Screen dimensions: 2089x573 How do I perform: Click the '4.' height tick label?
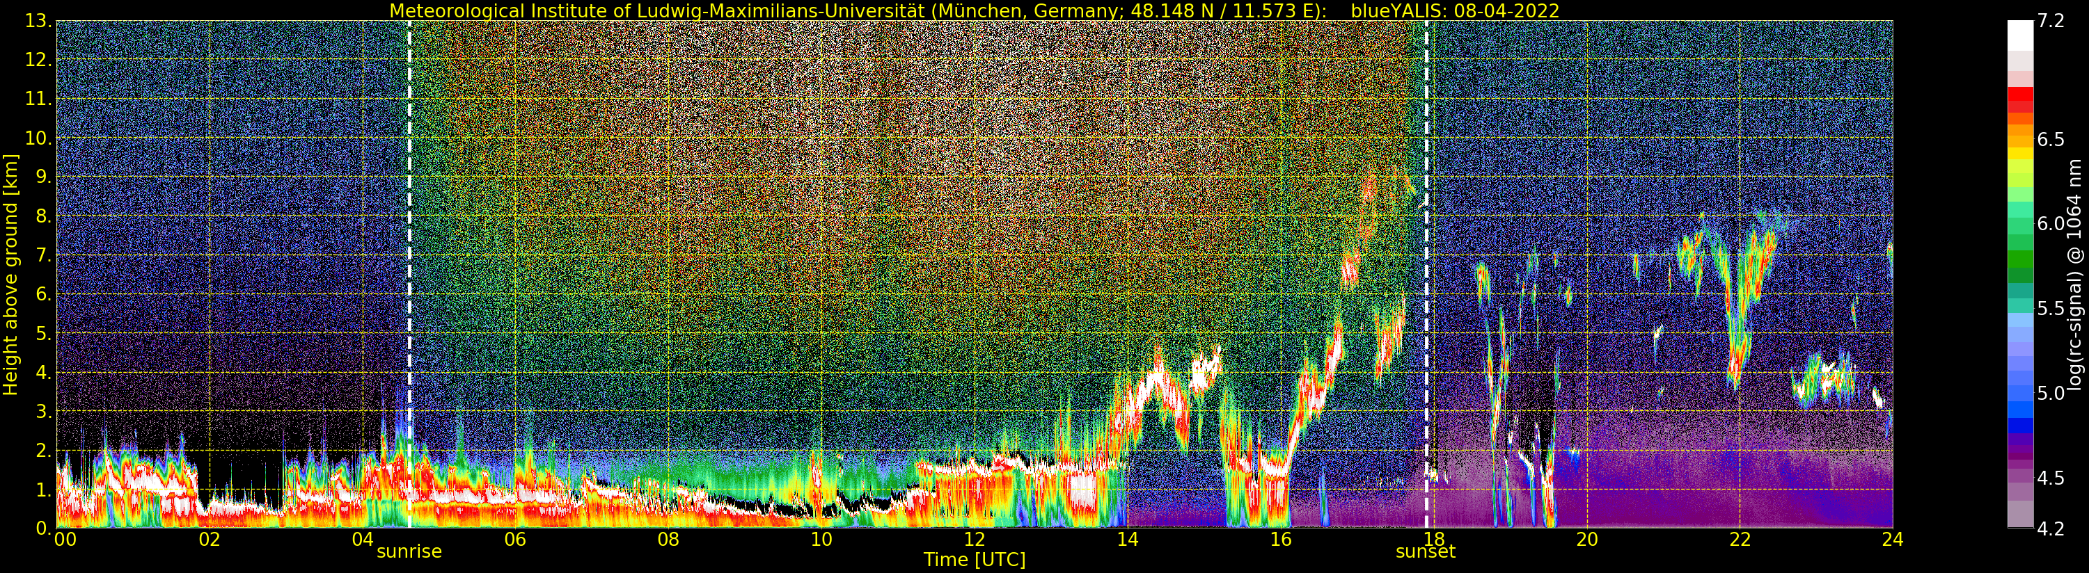pyautogui.click(x=44, y=372)
